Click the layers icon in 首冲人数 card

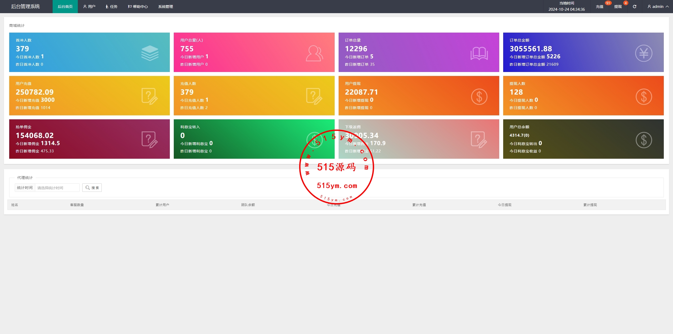pyautogui.click(x=150, y=53)
